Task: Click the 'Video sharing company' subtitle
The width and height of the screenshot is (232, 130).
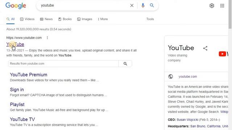Action: [177, 58]
